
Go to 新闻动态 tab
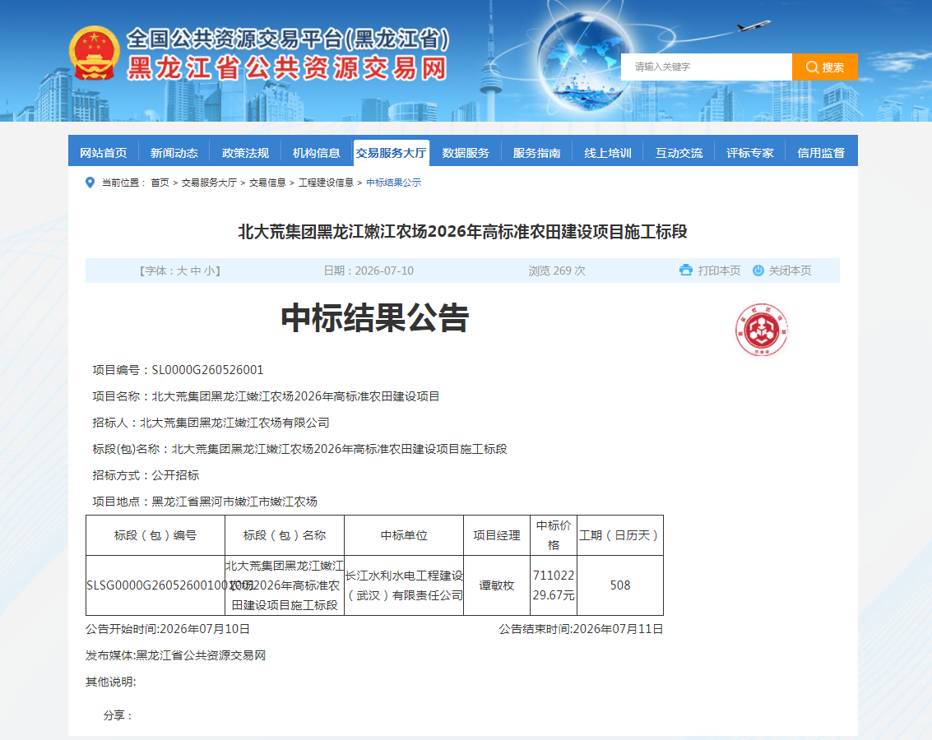point(174,153)
